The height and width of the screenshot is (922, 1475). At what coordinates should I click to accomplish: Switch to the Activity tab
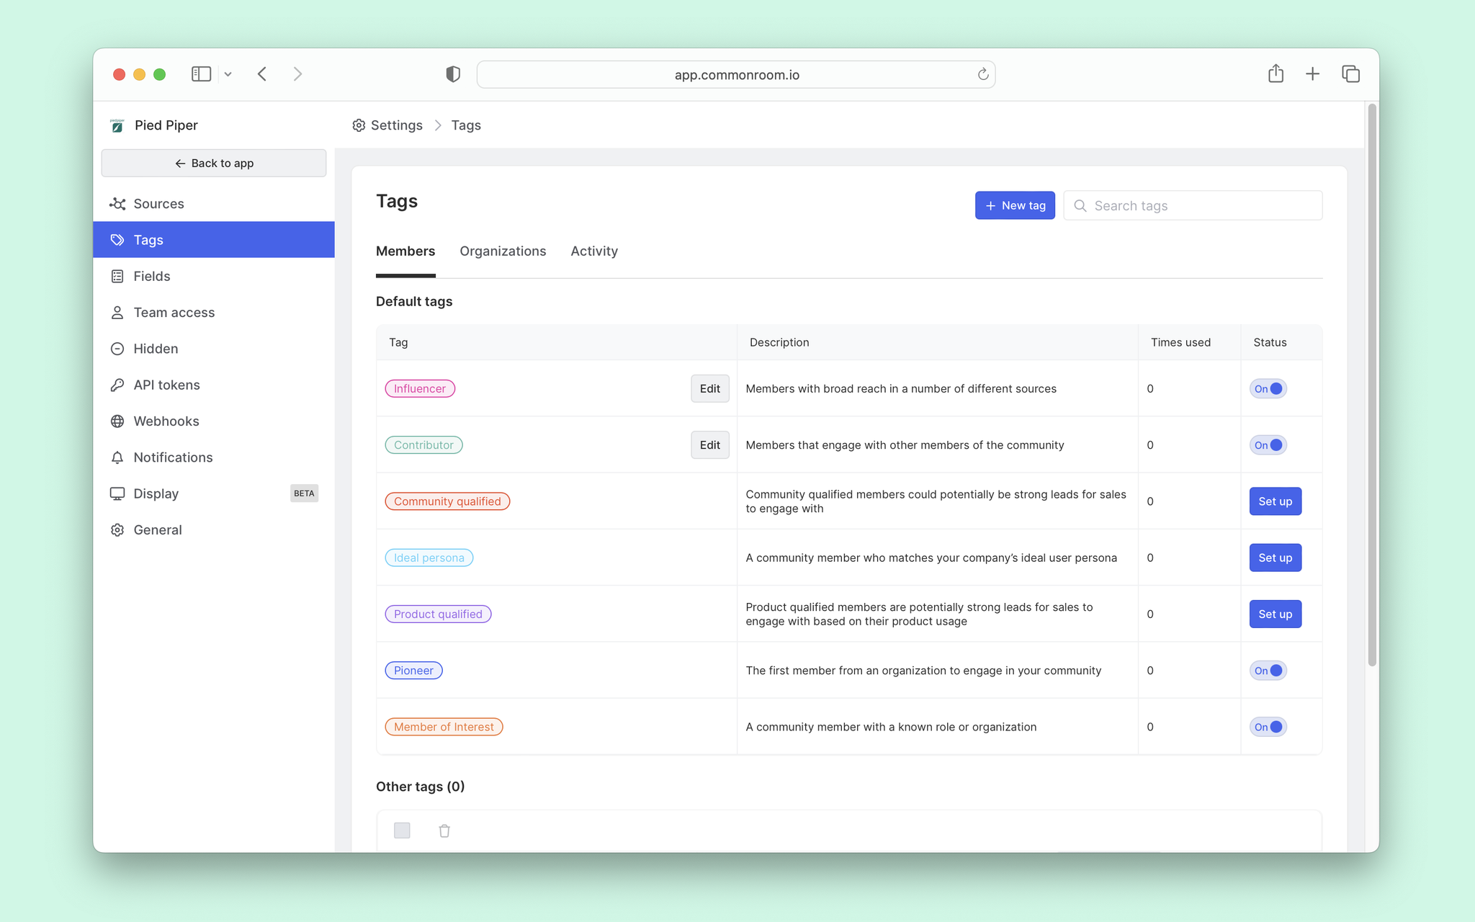(594, 251)
